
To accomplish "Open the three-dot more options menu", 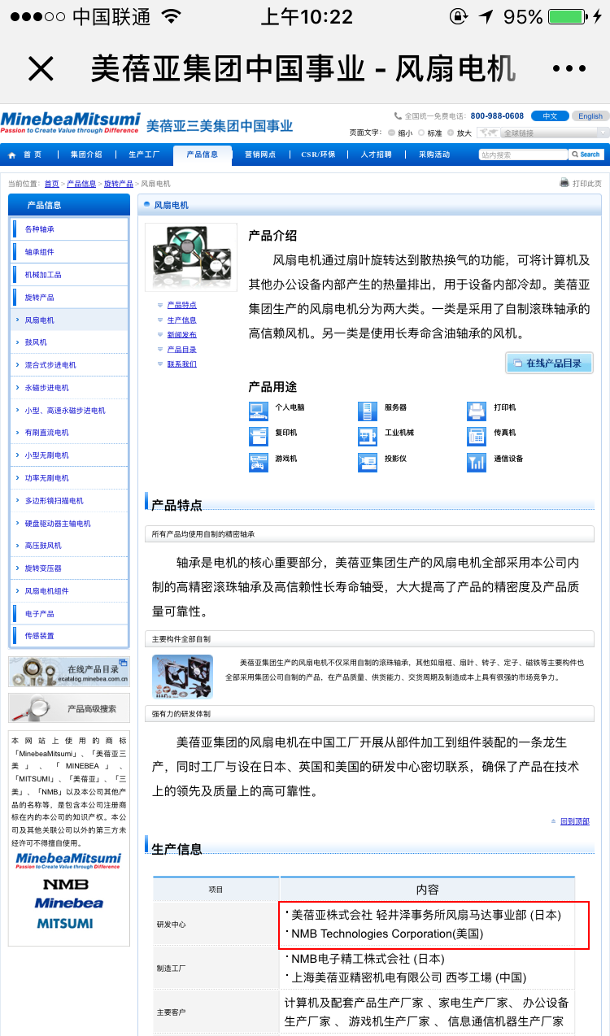I will [569, 69].
